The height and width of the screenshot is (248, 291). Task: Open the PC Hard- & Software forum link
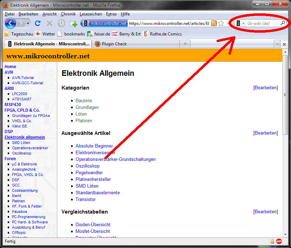30,222
